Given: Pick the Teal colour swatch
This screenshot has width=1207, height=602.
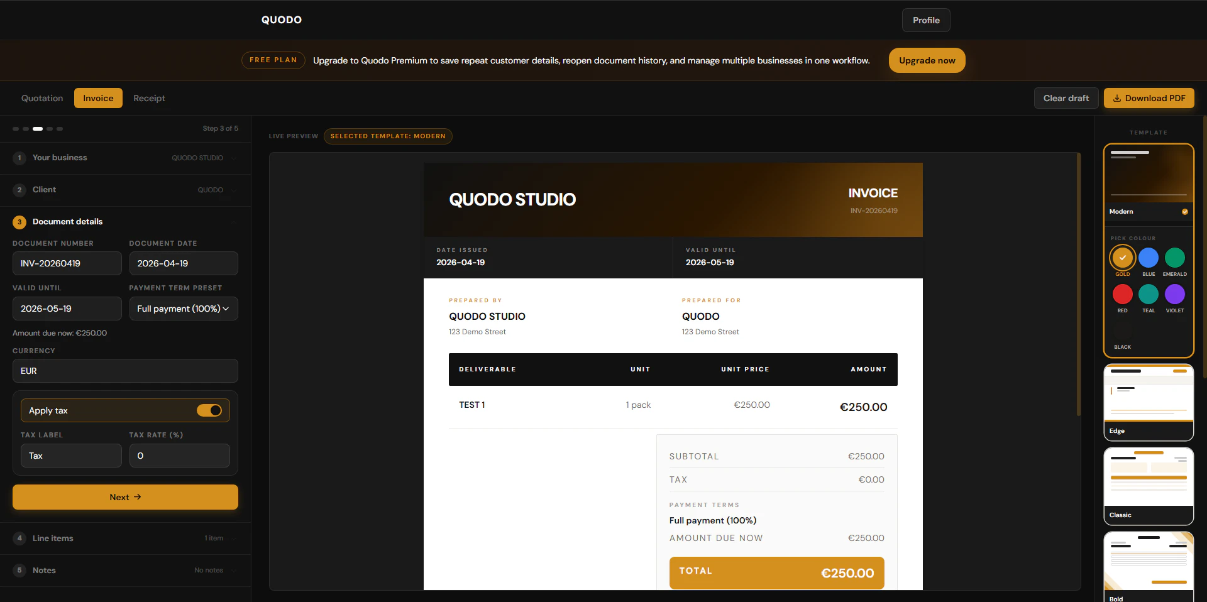Looking at the screenshot, I should point(1149,294).
